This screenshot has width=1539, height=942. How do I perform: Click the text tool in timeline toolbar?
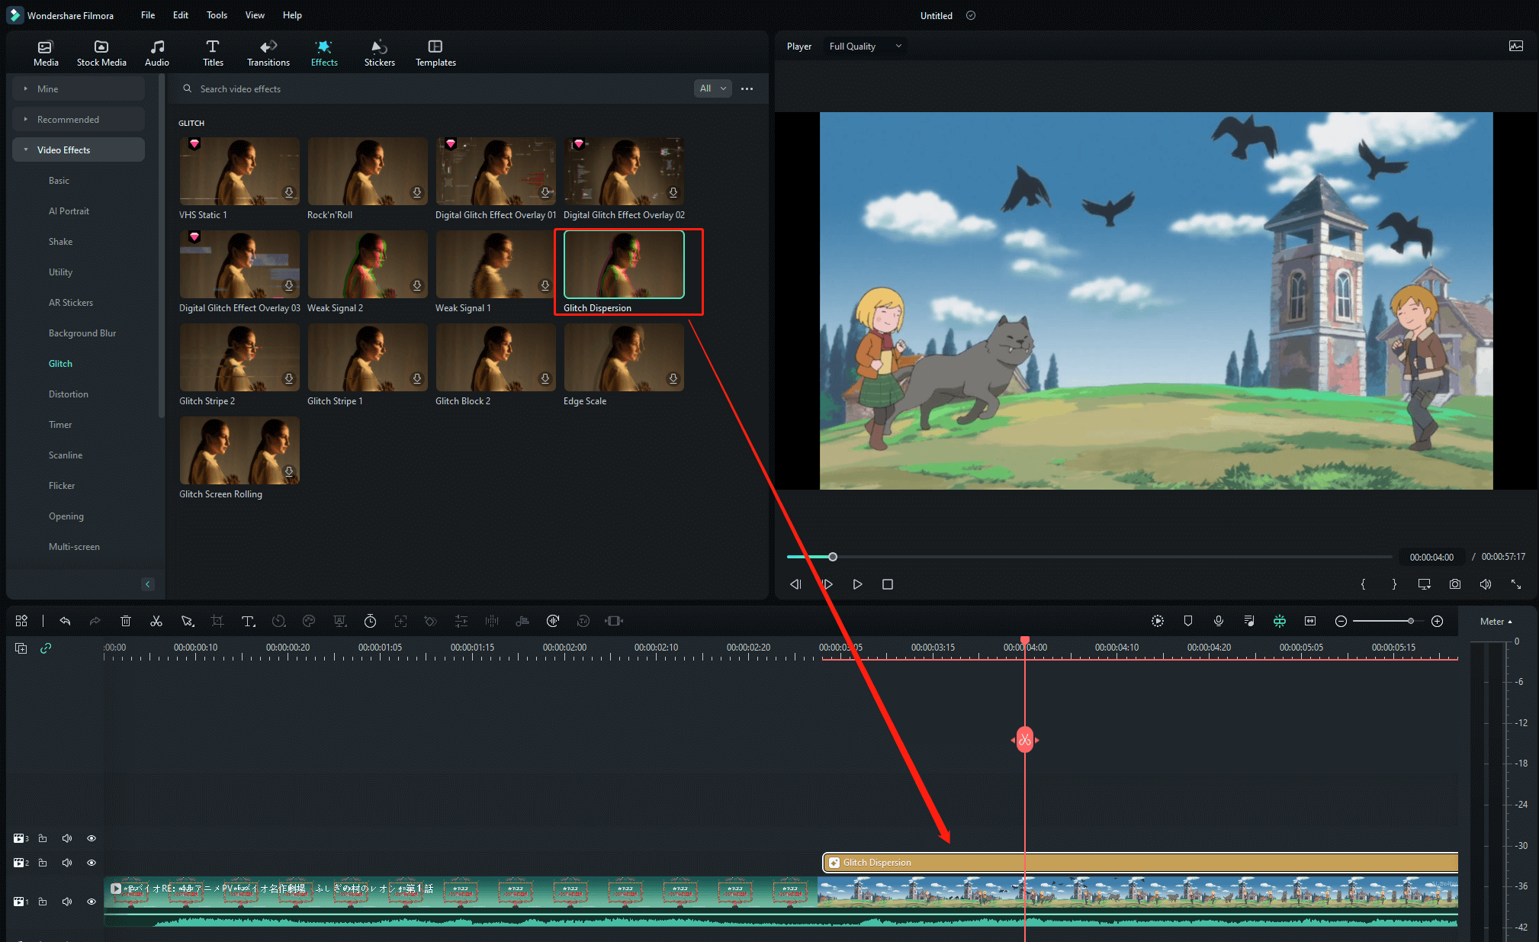coord(248,621)
